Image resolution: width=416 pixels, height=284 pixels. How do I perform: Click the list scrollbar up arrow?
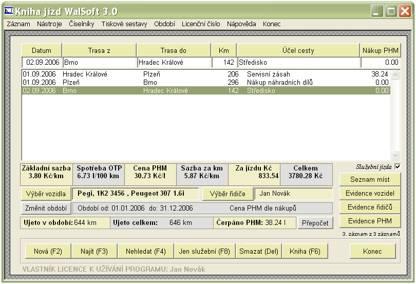395,75
